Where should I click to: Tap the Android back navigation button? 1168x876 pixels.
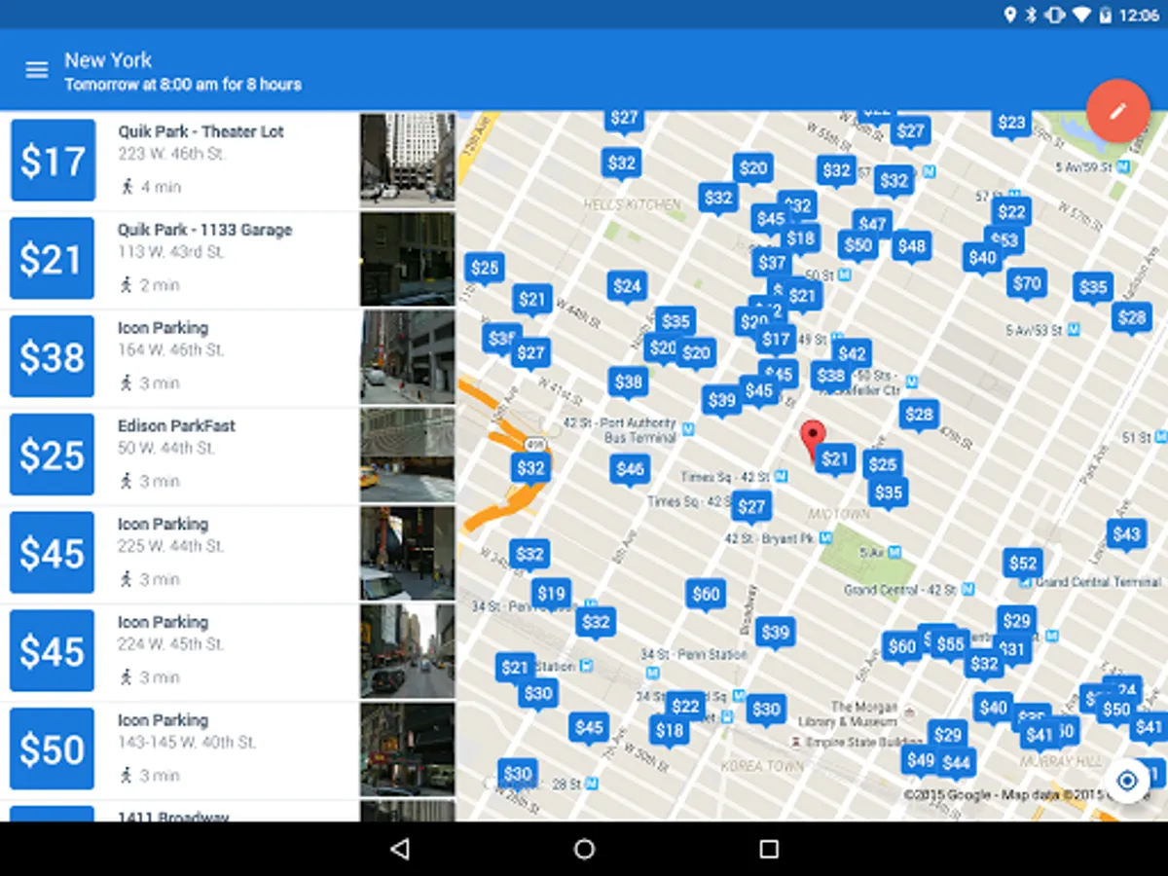click(399, 849)
